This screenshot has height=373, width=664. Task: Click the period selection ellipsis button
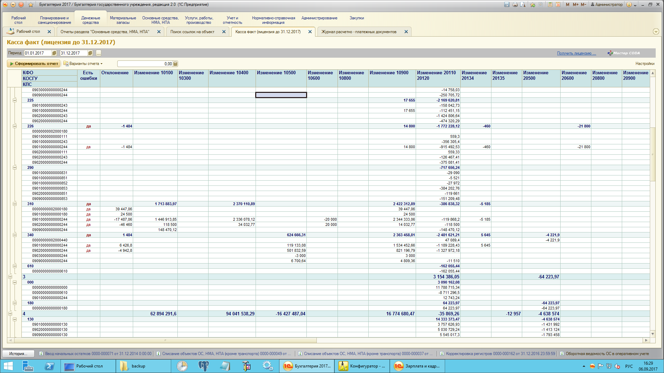99,53
